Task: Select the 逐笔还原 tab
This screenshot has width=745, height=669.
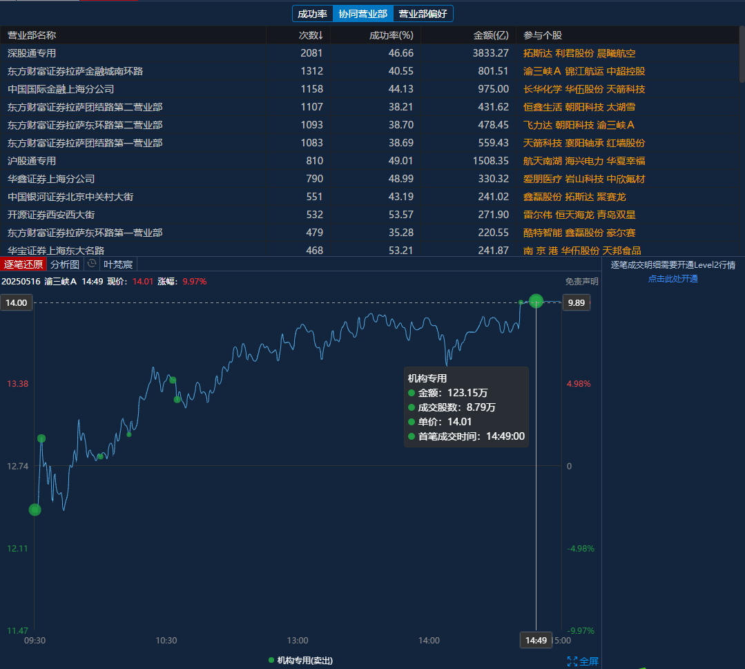Action: pyautogui.click(x=23, y=264)
